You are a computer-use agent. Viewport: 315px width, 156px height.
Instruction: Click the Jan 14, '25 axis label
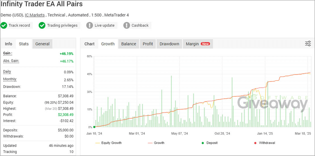coord(265,133)
